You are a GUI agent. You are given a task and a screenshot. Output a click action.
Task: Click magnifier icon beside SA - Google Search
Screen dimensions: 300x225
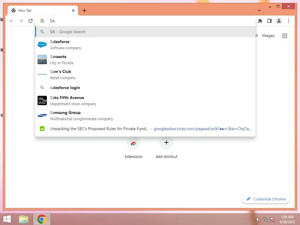pyautogui.click(x=42, y=32)
